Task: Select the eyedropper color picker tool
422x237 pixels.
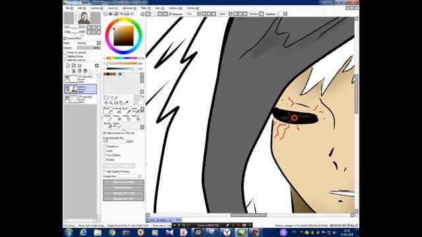Action: tap(127, 103)
